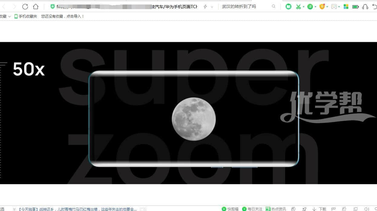The width and height of the screenshot is (377, 211).
Task: Click the magnifier search icon
Action: (x=274, y=6)
